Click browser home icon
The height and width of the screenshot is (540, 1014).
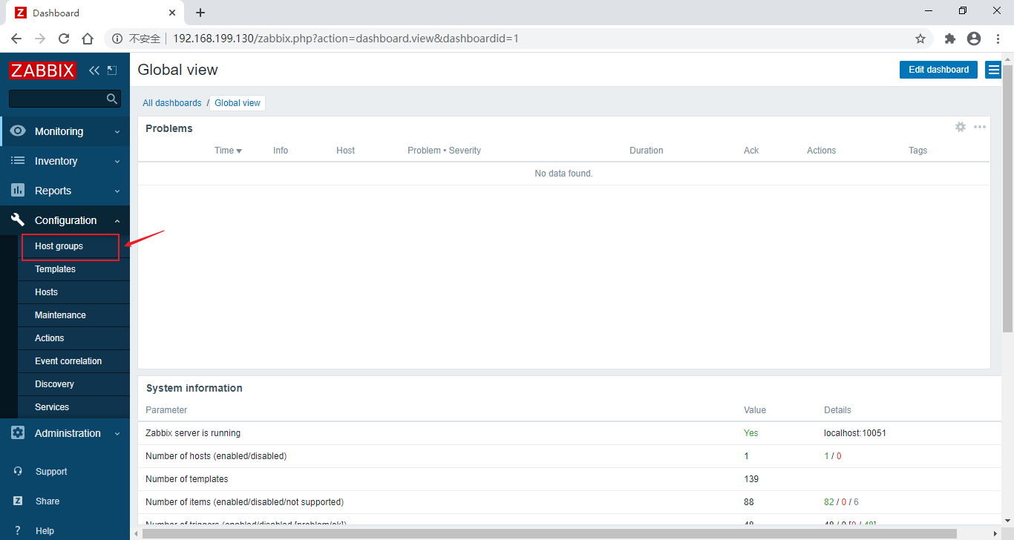point(88,39)
